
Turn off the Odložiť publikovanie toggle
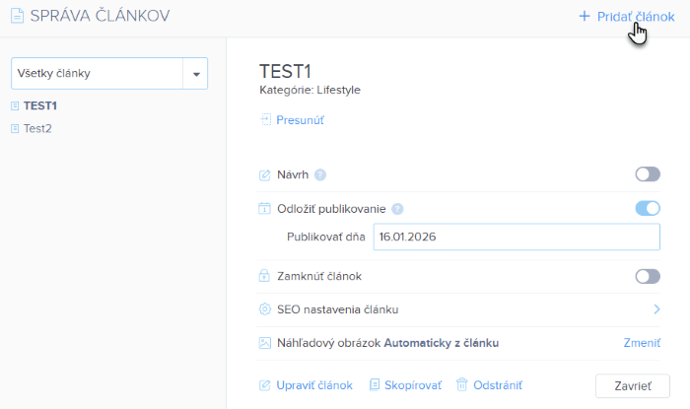tap(647, 208)
